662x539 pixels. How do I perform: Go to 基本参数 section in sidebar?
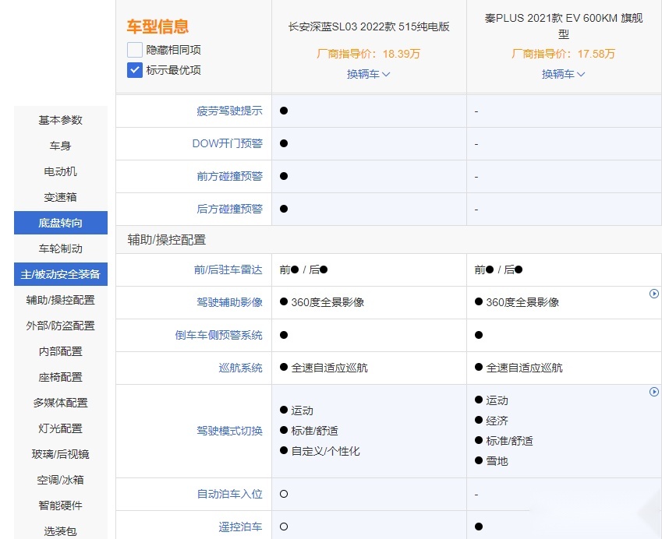pos(60,120)
